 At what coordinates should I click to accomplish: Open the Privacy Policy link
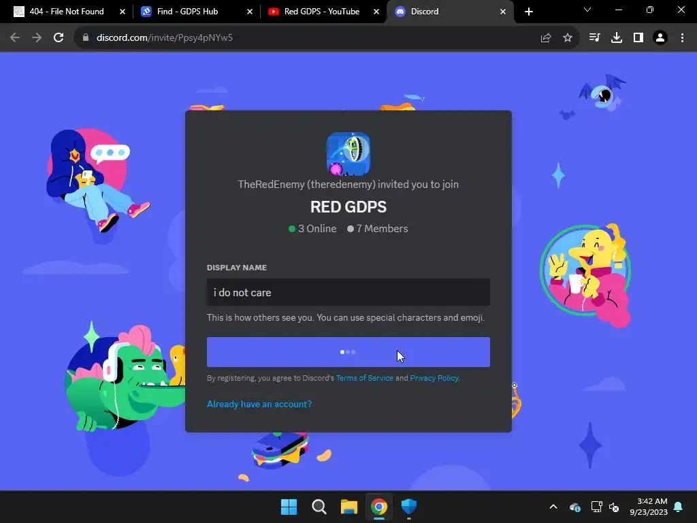coord(434,378)
